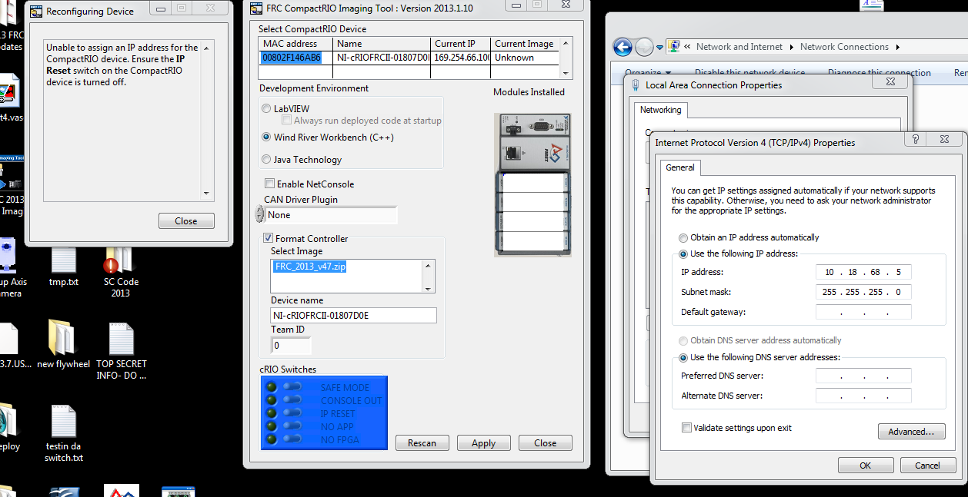Click the CAN Driver Plugin selector arrows

click(x=260, y=215)
